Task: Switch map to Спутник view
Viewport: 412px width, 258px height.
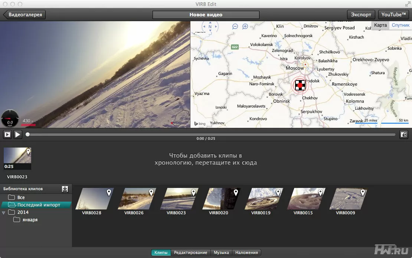Action: point(400,25)
